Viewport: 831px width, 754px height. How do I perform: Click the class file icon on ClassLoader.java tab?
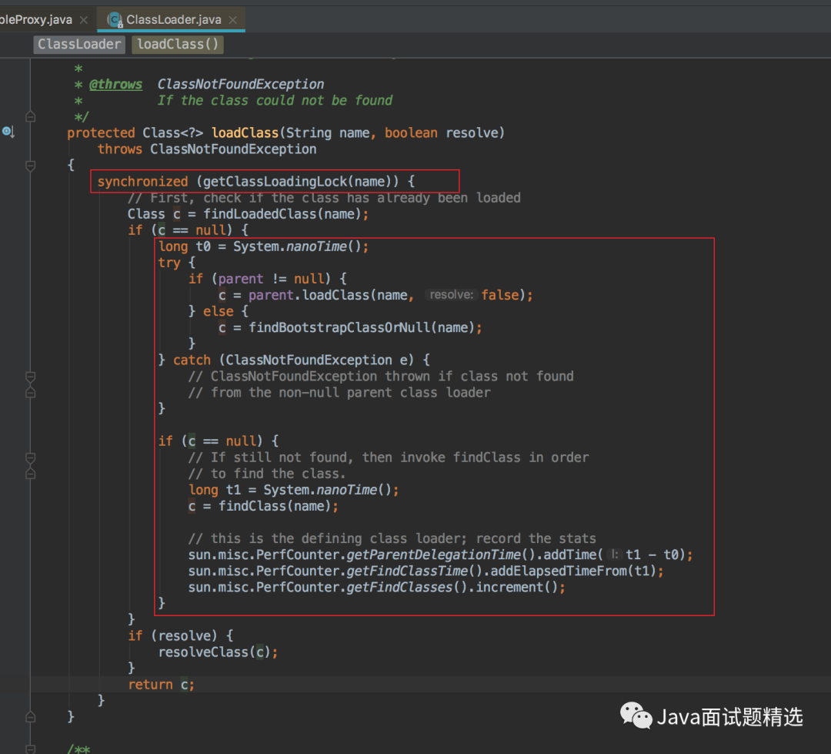(115, 20)
